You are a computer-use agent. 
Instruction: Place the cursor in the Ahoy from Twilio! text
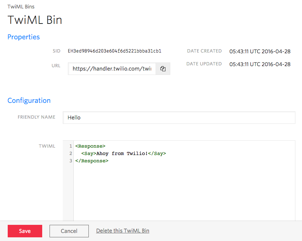point(122,154)
